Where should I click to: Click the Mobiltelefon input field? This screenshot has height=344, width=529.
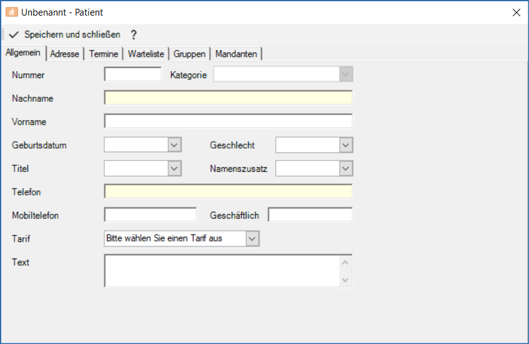150,215
